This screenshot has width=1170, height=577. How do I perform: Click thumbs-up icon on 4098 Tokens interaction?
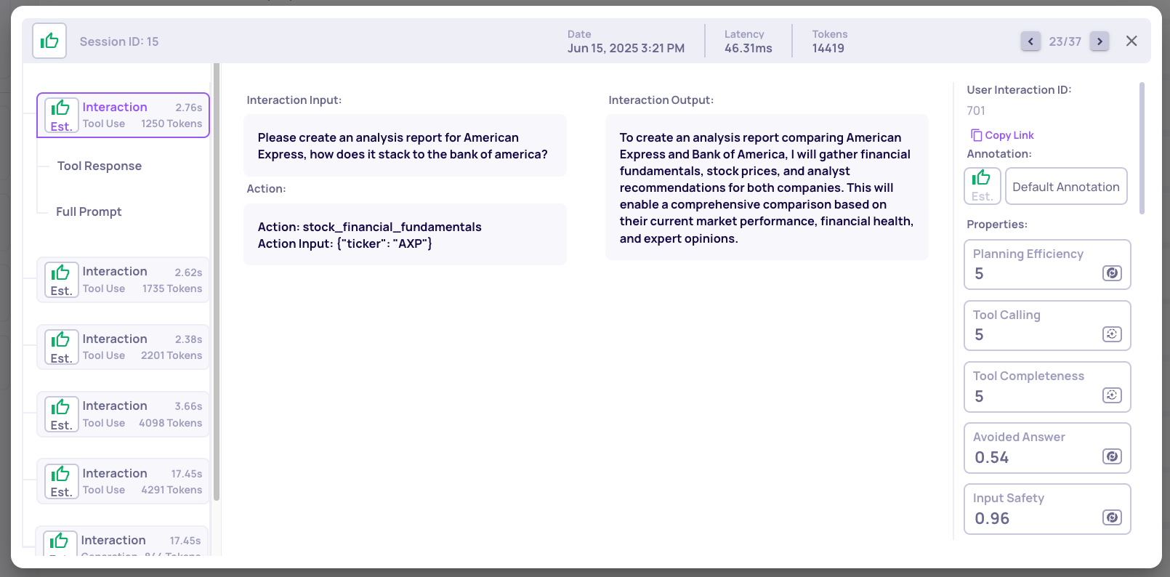coord(61,414)
